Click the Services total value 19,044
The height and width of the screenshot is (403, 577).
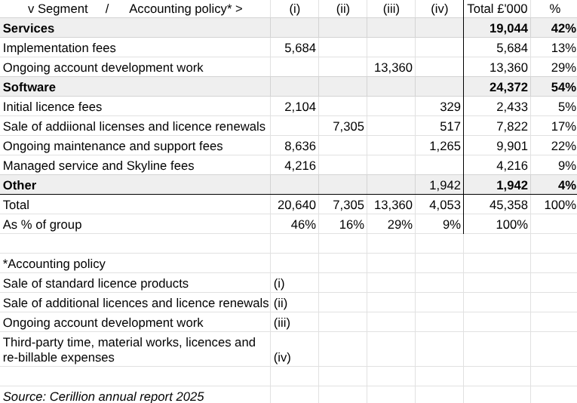[x=508, y=28]
